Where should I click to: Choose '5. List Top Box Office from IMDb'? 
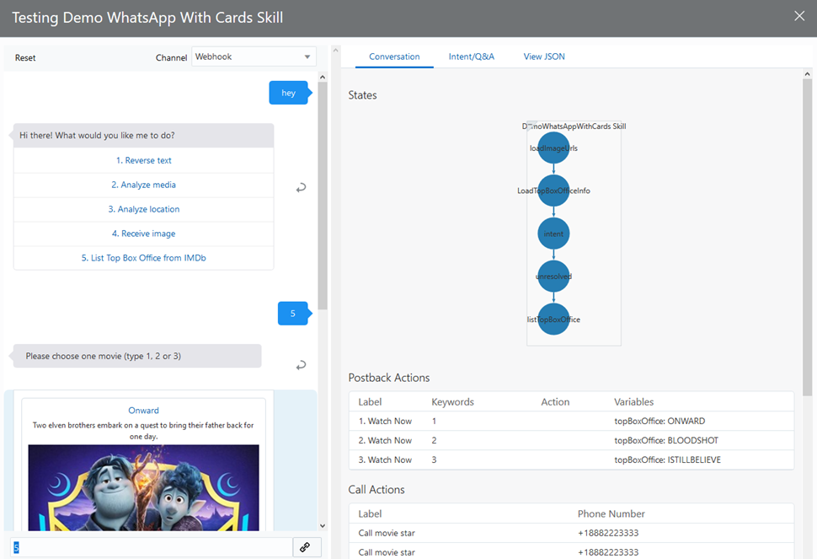pos(143,258)
